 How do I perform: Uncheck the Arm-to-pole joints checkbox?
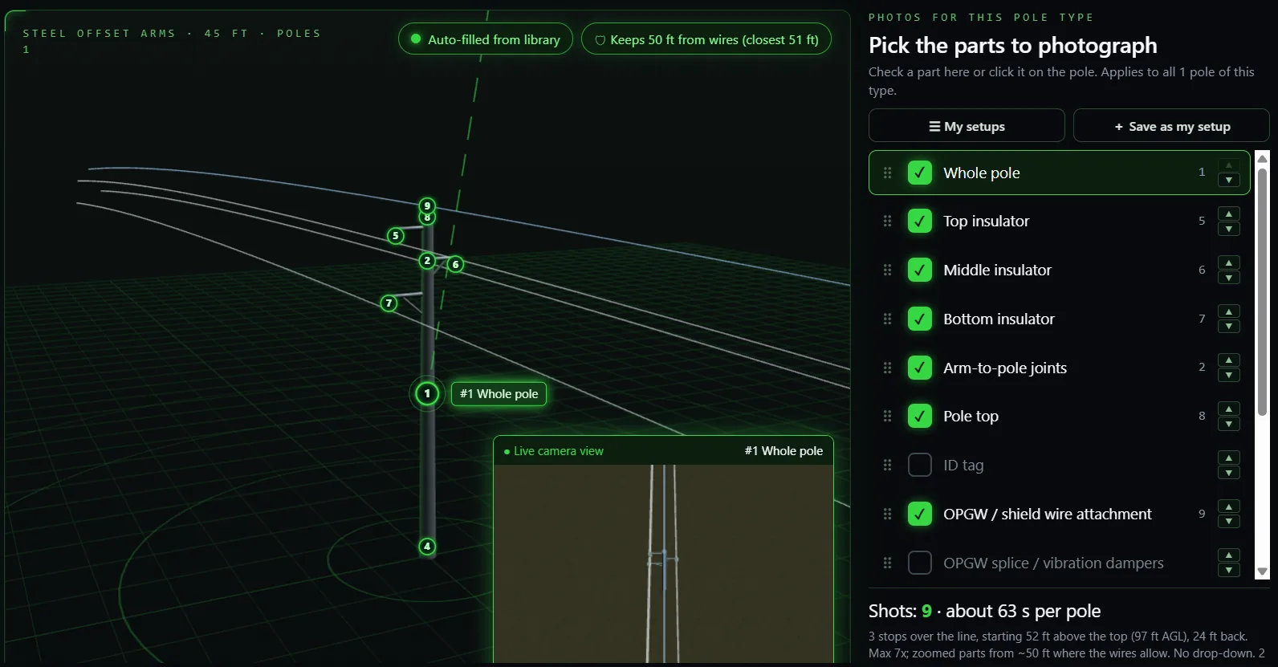click(920, 368)
